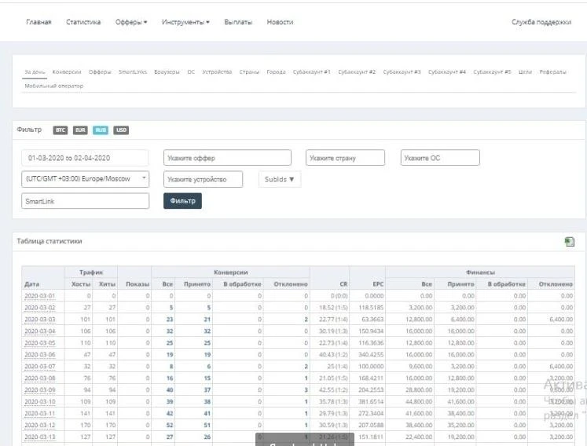Viewport: 587px width, 446px height.
Task: Switch to Страны tab
Action: pos(249,71)
